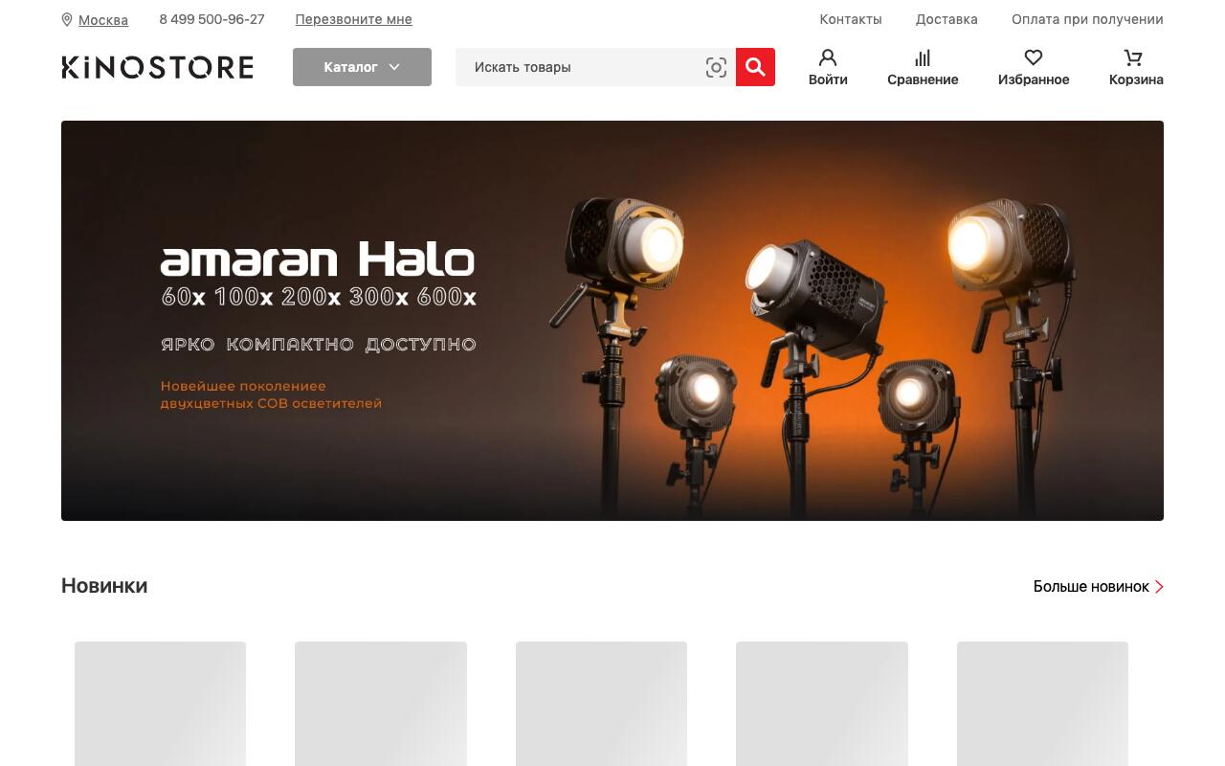Click the Избранное label
This screenshot has height=766, width=1225.
point(1034,79)
